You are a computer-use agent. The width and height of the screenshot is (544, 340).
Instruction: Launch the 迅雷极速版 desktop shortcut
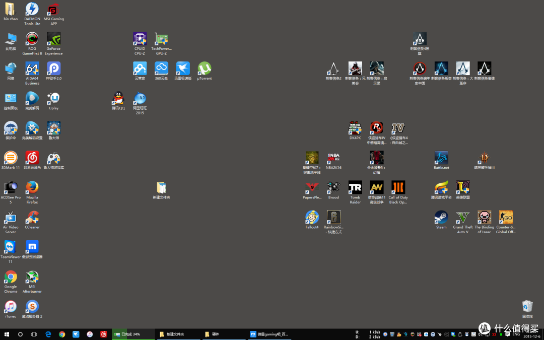point(183,71)
